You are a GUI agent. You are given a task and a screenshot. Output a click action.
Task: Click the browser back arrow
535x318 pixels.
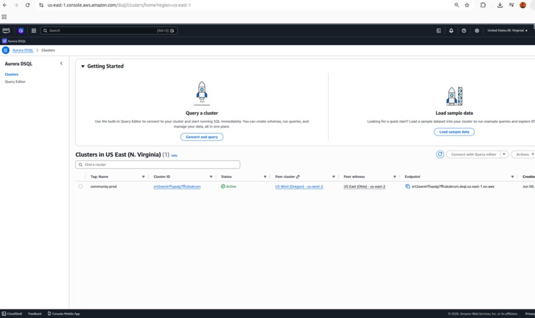[x=5, y=5]
